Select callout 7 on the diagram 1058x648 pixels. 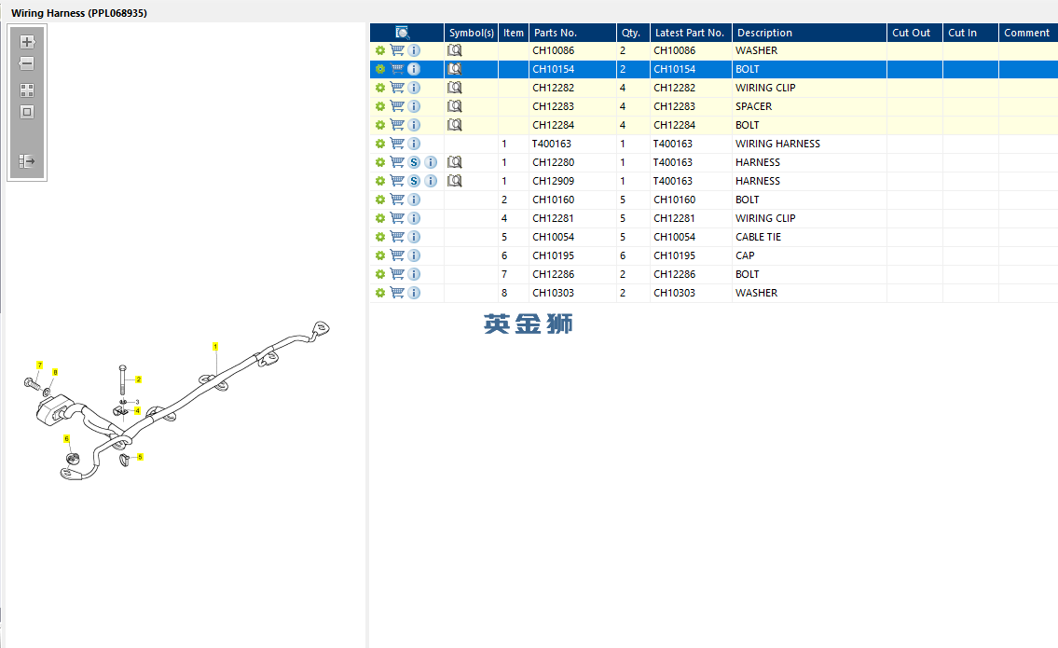coord(40,365)
